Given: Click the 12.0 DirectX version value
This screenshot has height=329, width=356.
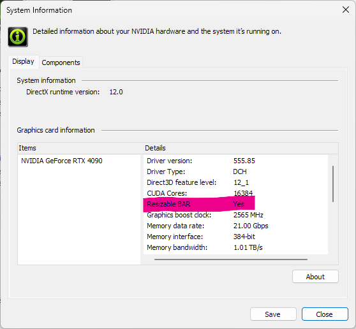Looking at the screenshot, I should pyautogui.click(x=116, y=92).
